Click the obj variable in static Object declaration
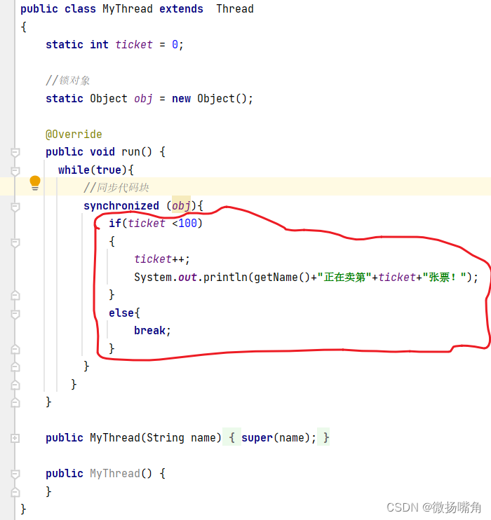 143,99
